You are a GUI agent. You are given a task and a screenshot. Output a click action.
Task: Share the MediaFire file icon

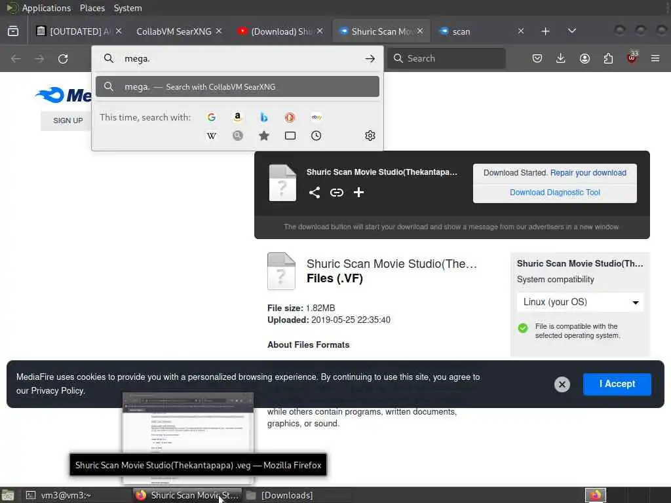[315, 193]
